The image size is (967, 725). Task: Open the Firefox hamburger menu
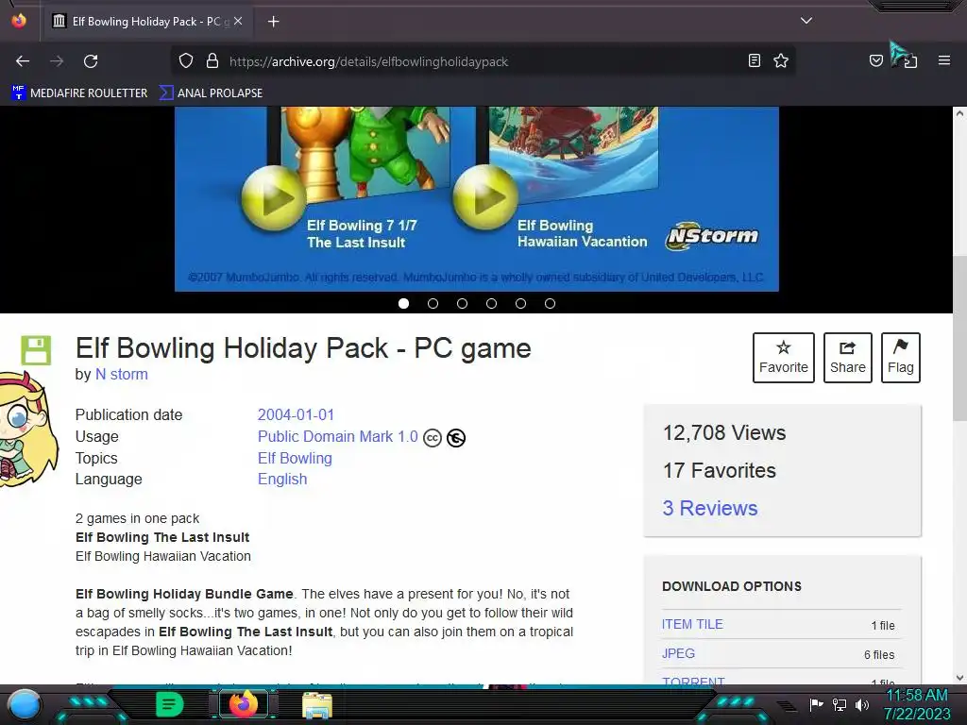tap(944, 60)
